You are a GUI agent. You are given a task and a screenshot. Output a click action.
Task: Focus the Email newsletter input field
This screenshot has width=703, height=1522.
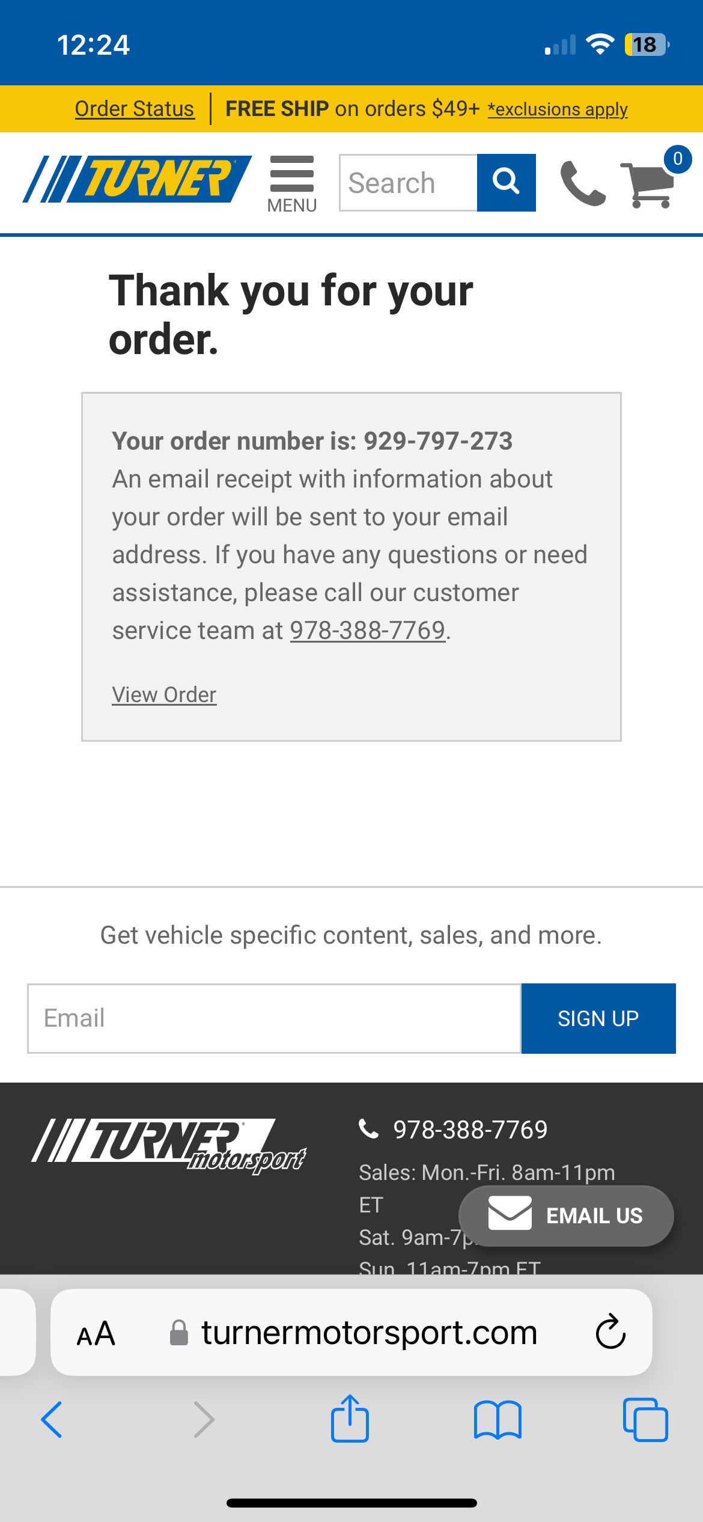point(274,1018)
